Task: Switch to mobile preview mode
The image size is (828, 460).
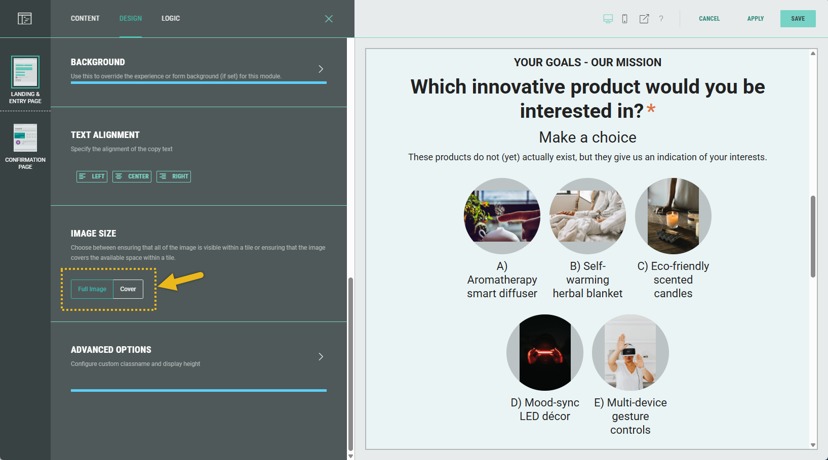Action: pyautogui.click(x=624, y=19)
